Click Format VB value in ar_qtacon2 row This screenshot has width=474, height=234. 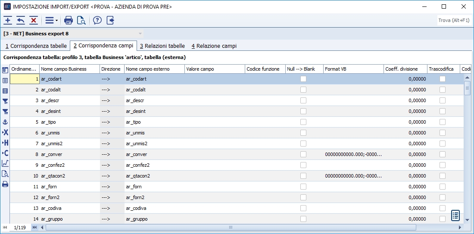click(x=353, y=176)
